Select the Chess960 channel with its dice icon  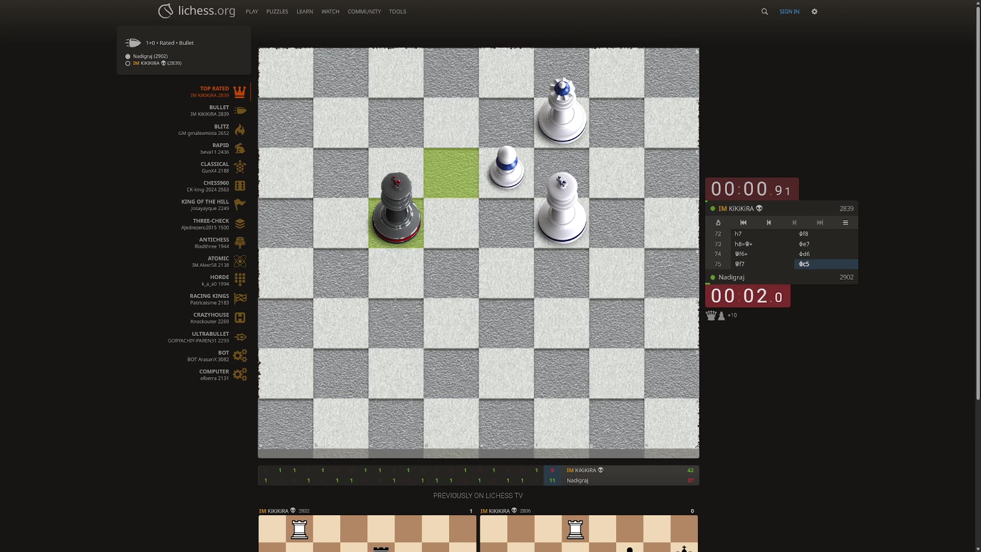point(240,186)
